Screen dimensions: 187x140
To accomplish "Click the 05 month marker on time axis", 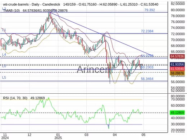I will tap(143, 135).
